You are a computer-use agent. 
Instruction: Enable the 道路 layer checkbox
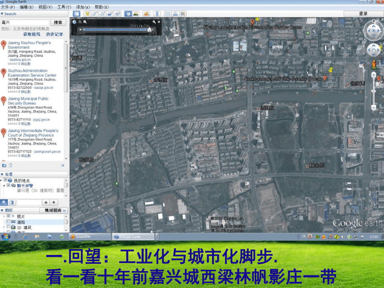(8, 221)
